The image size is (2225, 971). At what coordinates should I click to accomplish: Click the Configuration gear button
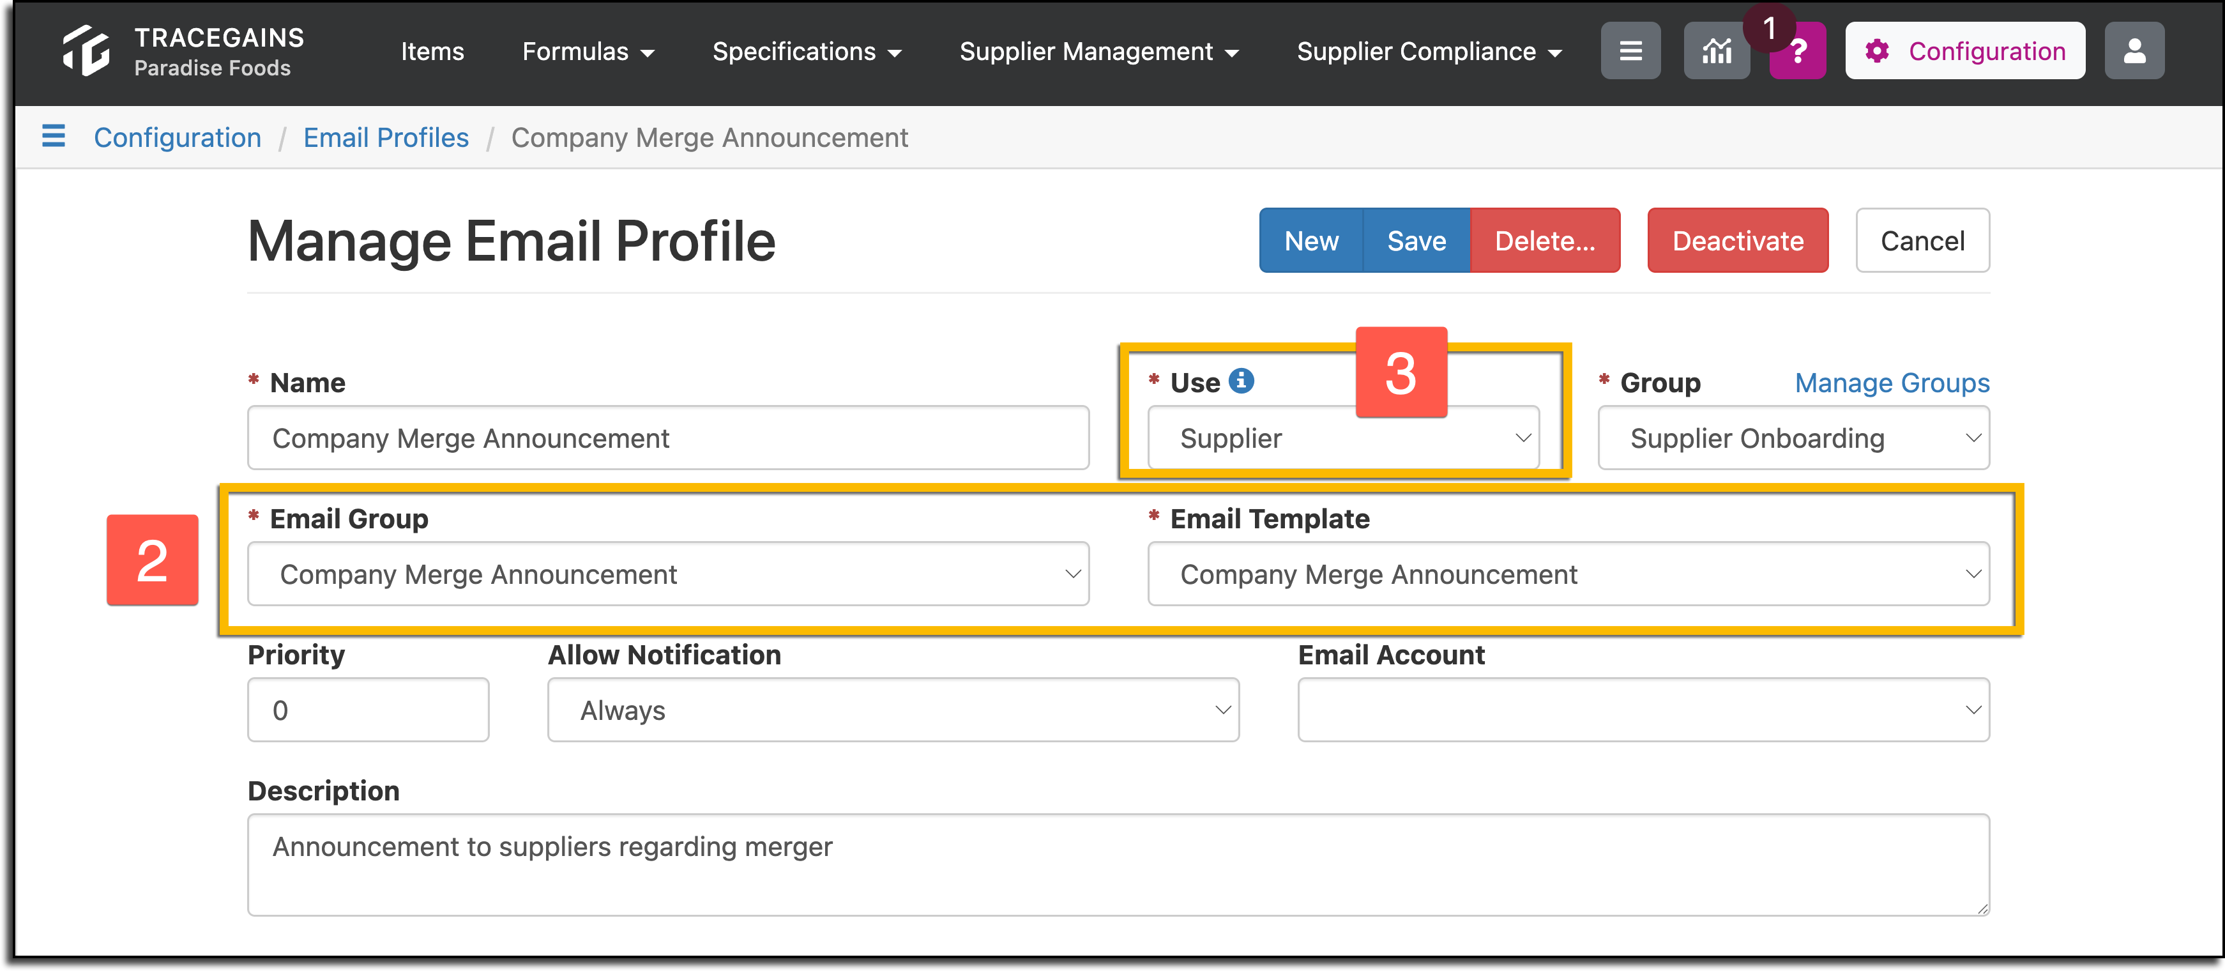[x=1965, y=51]
